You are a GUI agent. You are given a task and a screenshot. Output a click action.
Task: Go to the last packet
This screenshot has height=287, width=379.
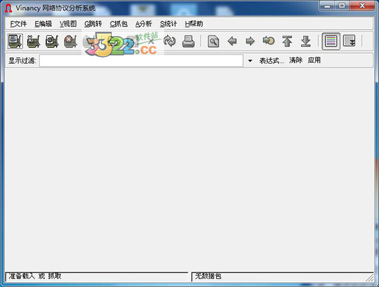[306, 41]
